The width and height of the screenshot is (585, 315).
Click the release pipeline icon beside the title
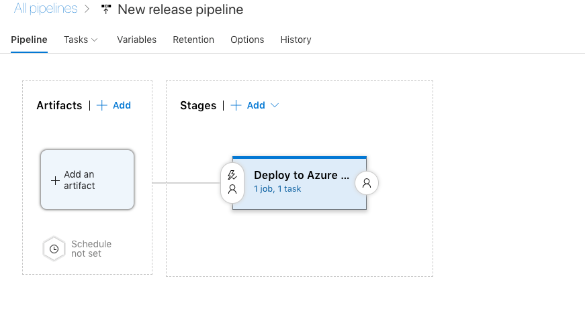pyautogui.click(x=106, y=9)
